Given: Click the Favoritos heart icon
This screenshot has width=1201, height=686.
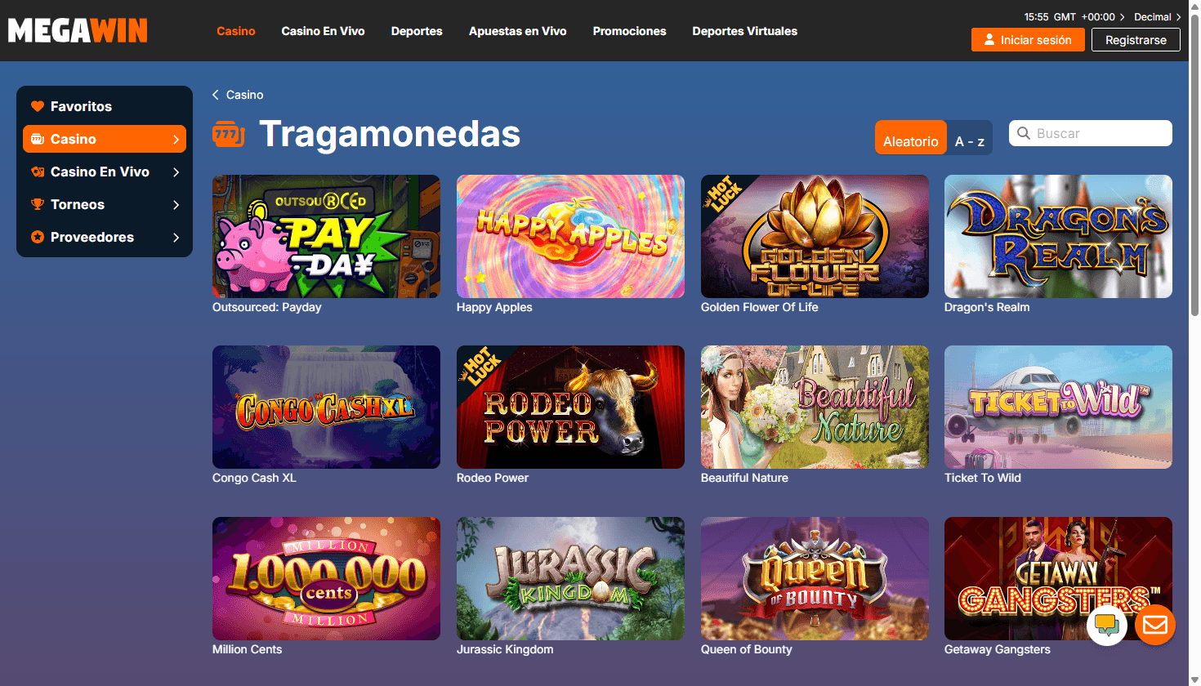Looking at the screenshot, I should (38, 106).
